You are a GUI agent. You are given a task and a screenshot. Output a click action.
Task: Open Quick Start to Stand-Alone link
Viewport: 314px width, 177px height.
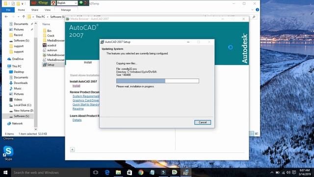click(86, 105)
